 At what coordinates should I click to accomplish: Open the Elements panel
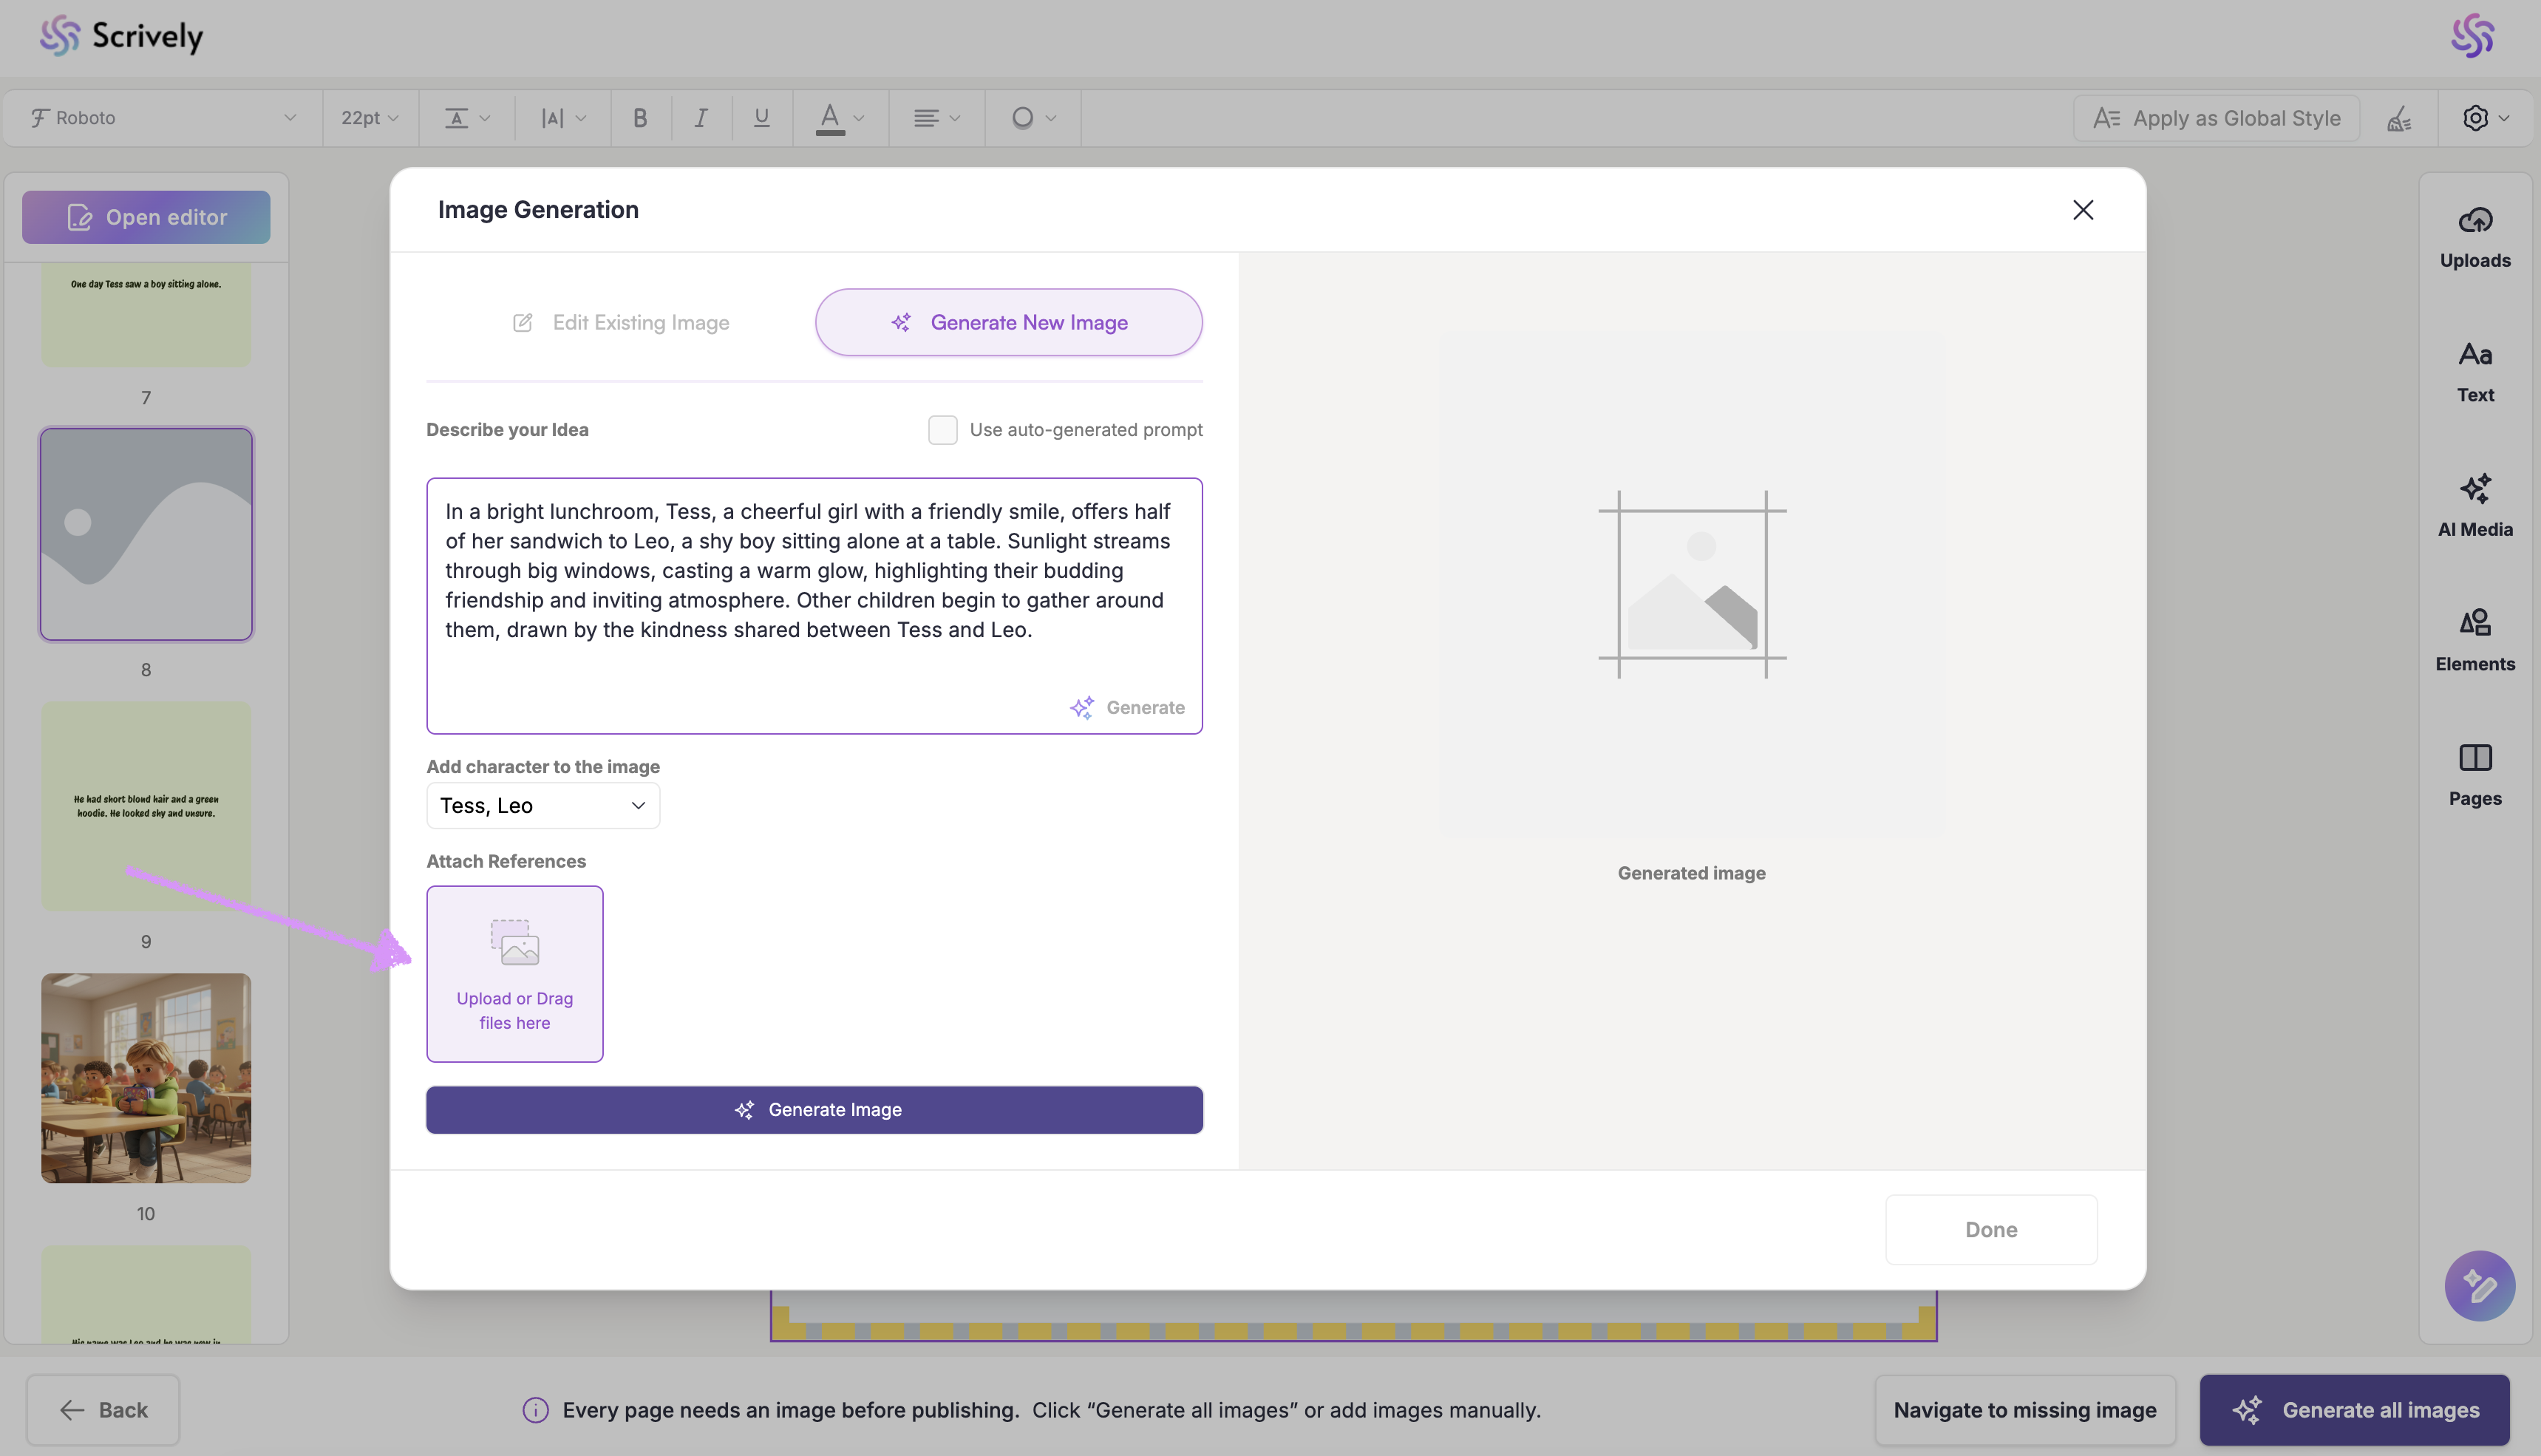tap(2474, 640)
